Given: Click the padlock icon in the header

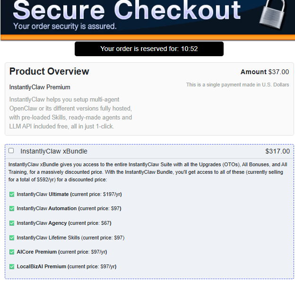Looking at the screenshot, I should [x=273, y=14].
